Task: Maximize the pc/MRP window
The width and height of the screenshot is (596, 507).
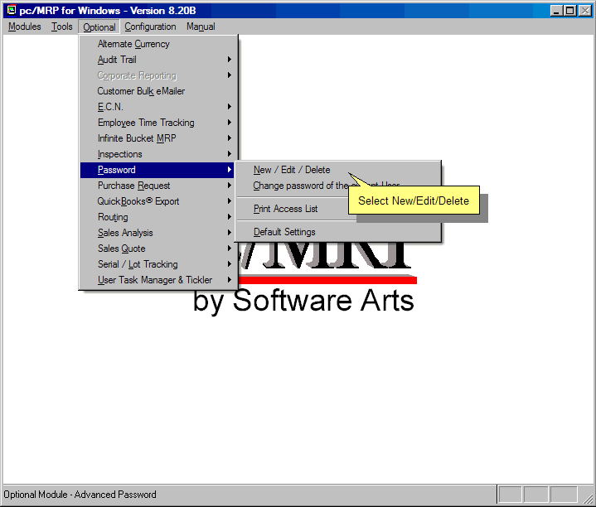Action: (570, 10)
